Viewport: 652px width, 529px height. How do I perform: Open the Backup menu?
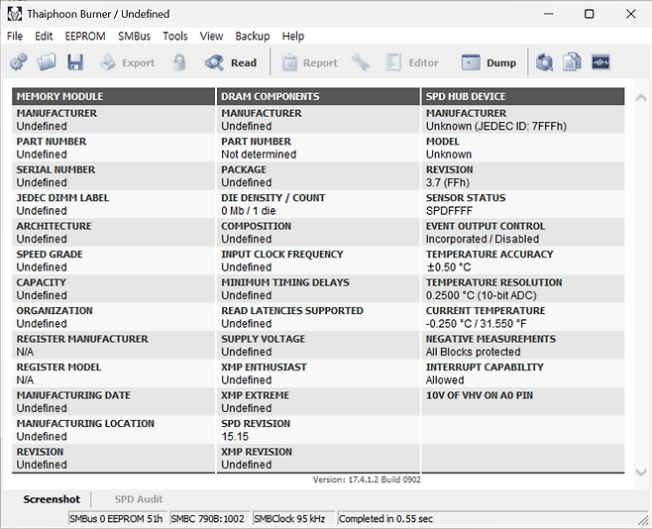click(x=252, y=36)
